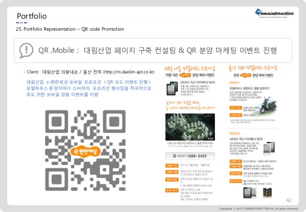Click the '25. Portfolio Representation – QR code Promotion' subtitle
306x212 pixels.
pyautogui.click(x=70, y=29)
